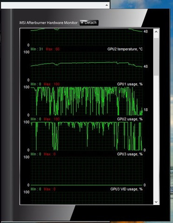Click the hardware monitor scrollbar thumb
The width and height of the screenshot is (173, 223).
point(156,57)
